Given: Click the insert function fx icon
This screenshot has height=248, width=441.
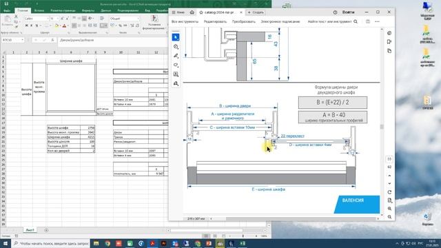Looking at the screenshot, I should [52, 40].
